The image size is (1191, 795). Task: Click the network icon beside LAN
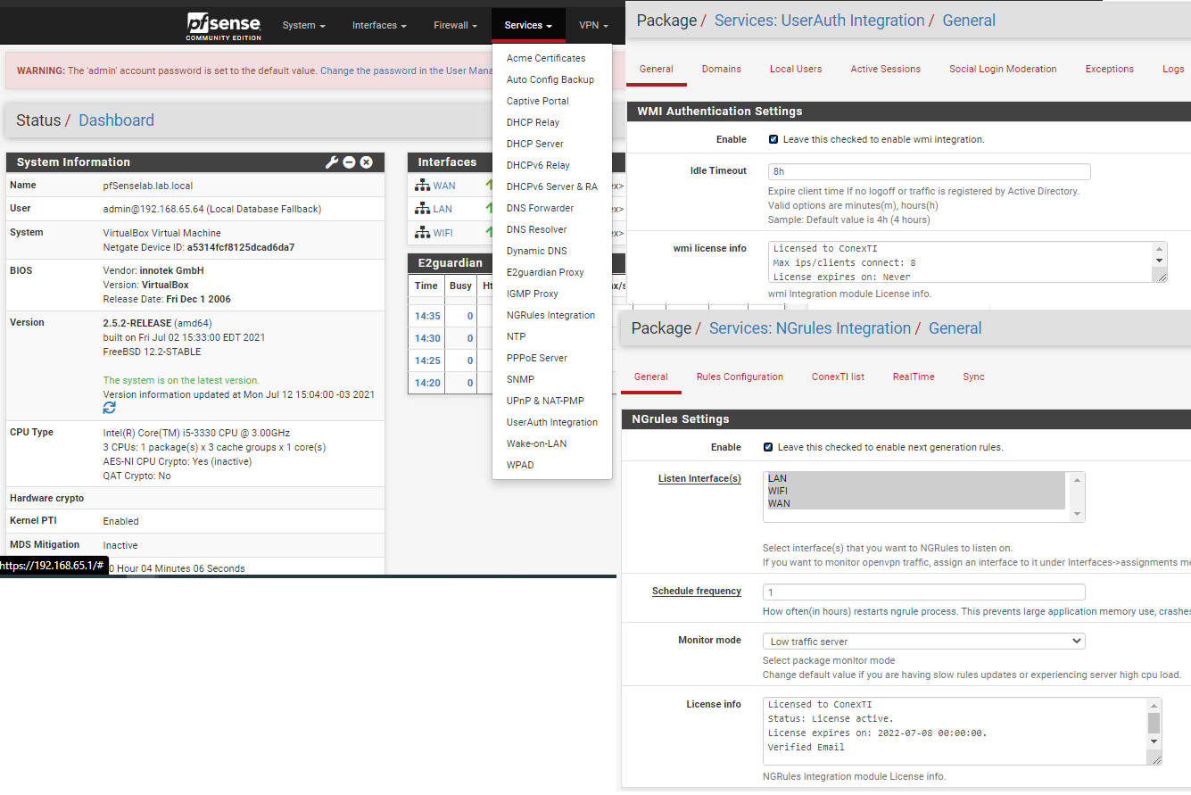click(x=423, y=209)
